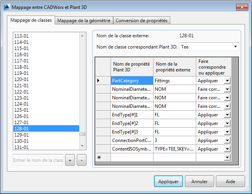Click the class list scrollbar thumb
Image resolution: width=252 pixels, height=194 pixels.
click(82, 134)
